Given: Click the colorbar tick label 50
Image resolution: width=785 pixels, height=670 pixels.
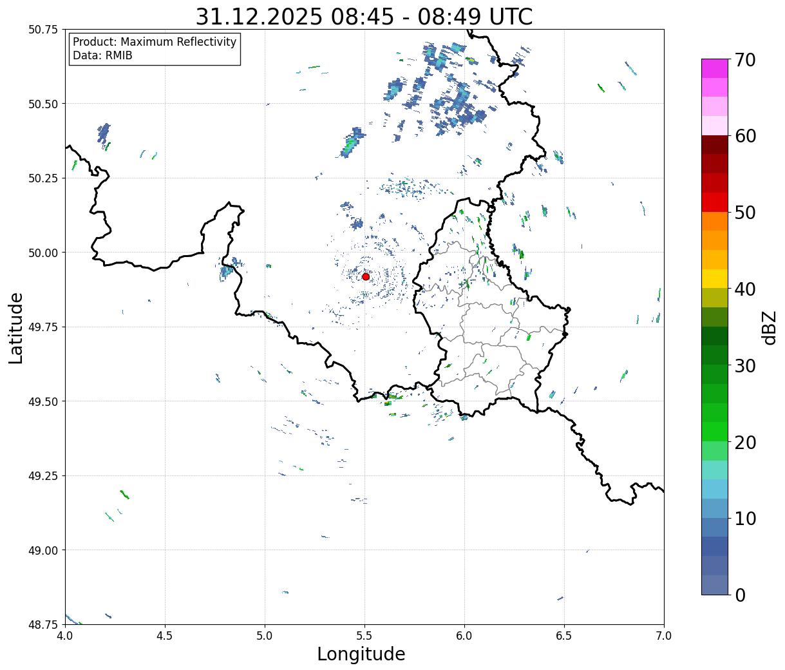Looking at the screenshot, I should click(745, 213).
